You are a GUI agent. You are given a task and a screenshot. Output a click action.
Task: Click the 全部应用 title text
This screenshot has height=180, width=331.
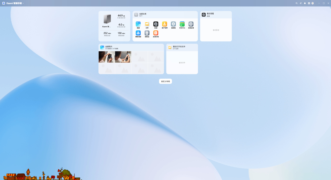pos(143,14)
